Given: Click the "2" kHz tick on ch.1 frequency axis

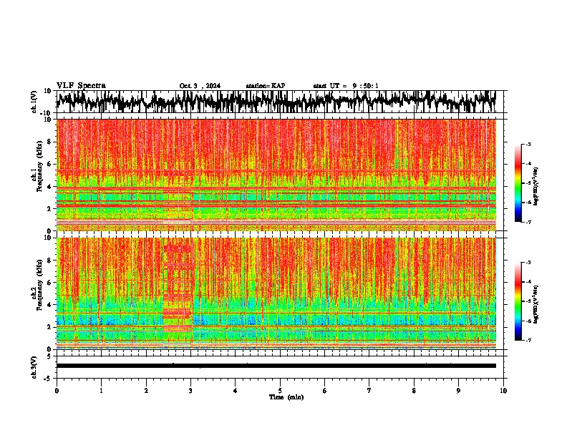Looking at the screenshot, I should click(x=49, y=208).
